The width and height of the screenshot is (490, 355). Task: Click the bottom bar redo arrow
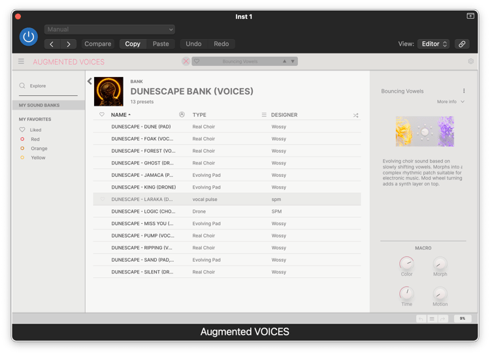coord(442,318)
